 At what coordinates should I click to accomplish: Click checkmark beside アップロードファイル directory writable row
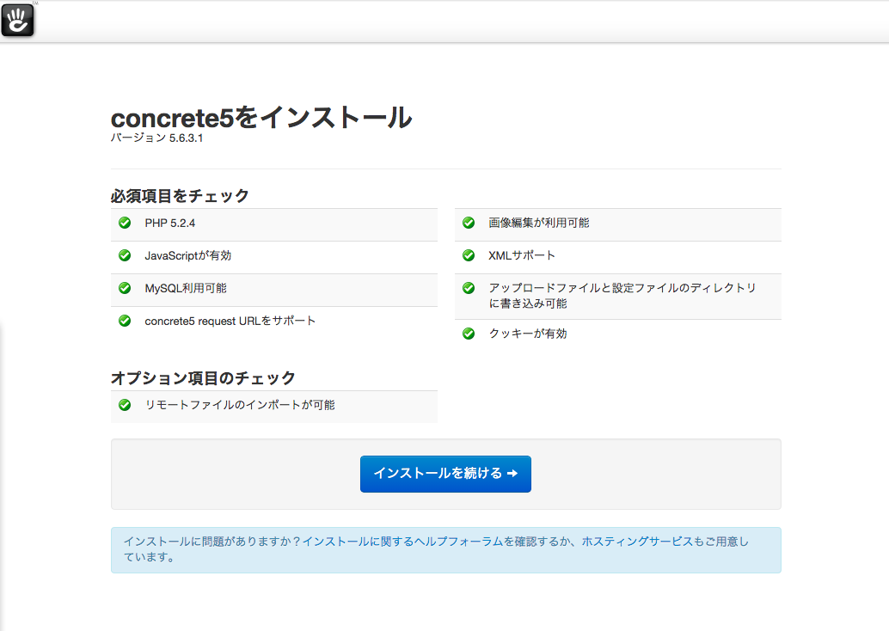coord(469,288)
